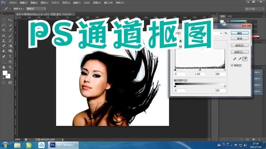
Task: Click the 确定 OK button
Action: (x=240, y=33)
